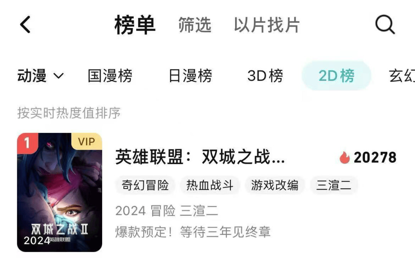
Task: Open search with magnifier icon
Action: click(x=385, y=25)
